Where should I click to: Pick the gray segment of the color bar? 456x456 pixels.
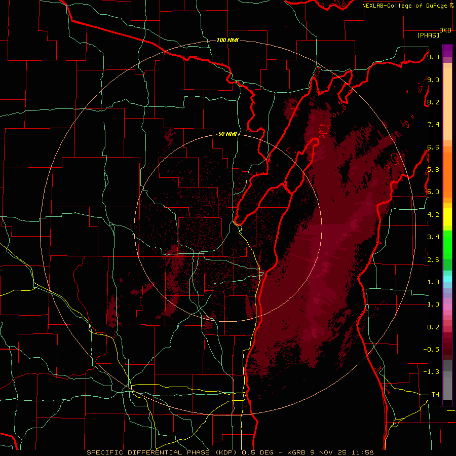[447, 379]
